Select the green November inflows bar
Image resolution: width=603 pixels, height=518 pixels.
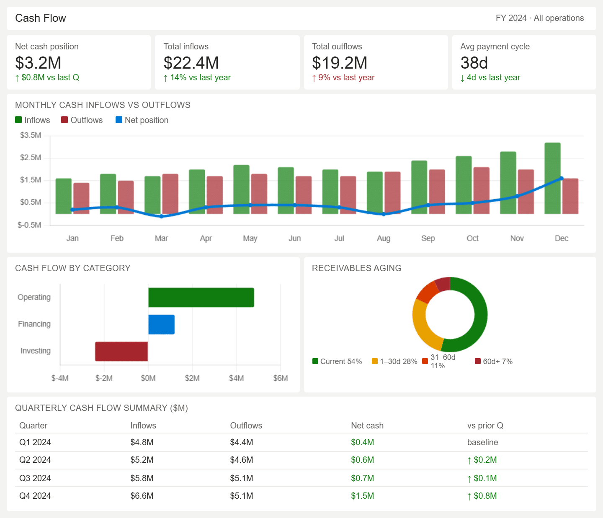508,183
